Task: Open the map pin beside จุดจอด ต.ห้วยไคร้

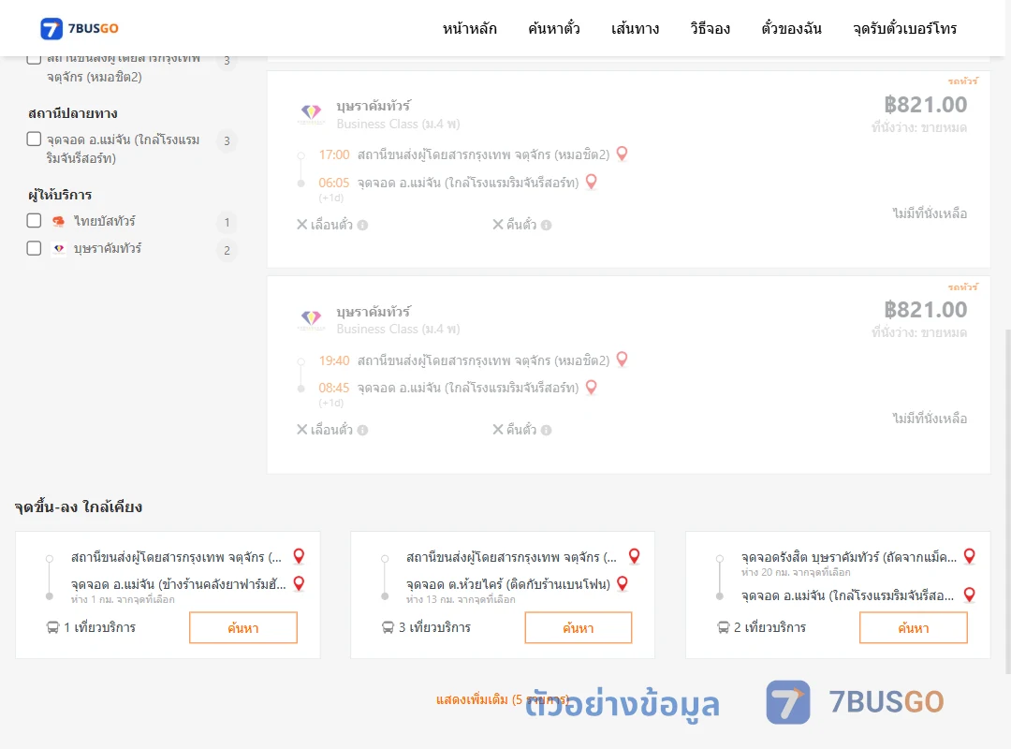Action: click(623, 584)
